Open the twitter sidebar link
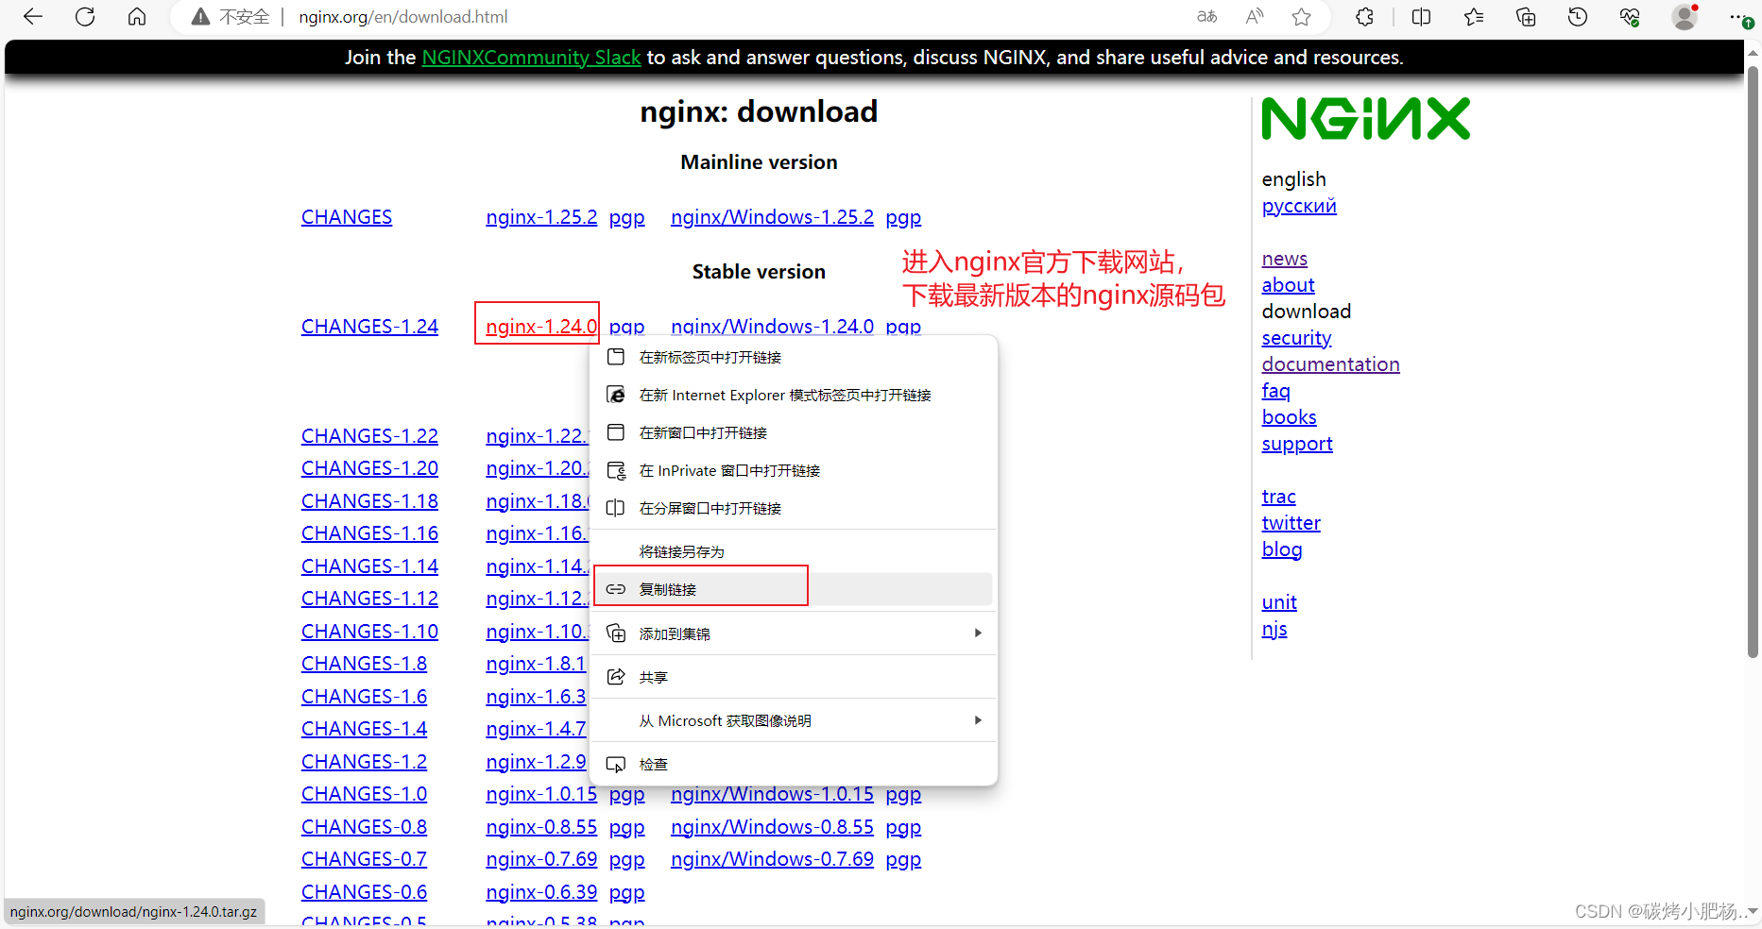This screenshot has width=1762, height=929. [x=1291, y=523]
